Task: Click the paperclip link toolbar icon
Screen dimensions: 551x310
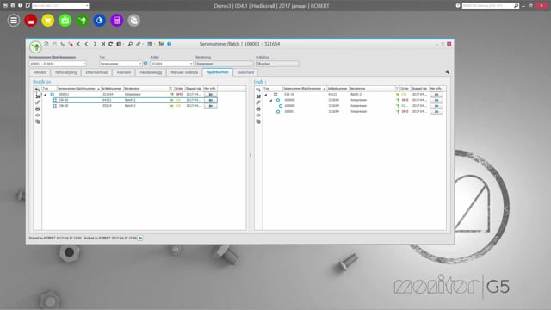Action: [x=139, y=44]
